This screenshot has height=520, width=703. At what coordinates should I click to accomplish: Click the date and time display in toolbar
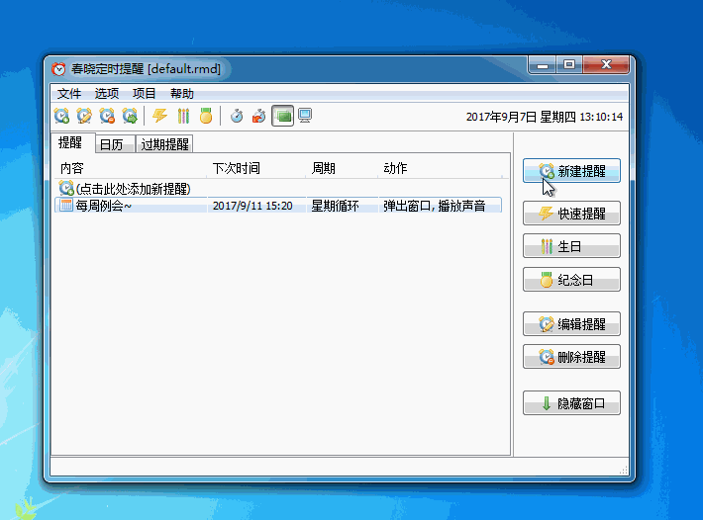pyautogui.click(x=545, y=117)
